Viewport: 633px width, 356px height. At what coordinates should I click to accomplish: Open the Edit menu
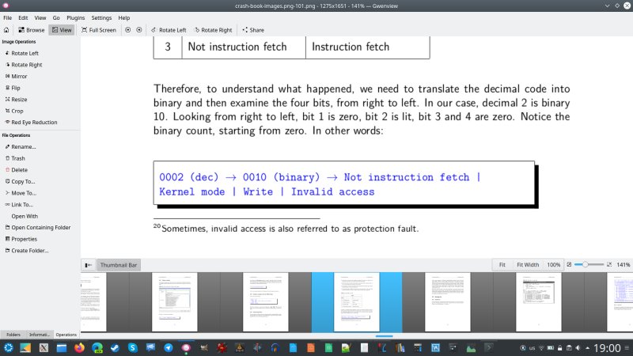pyautogui.click(x=23, y=17)
